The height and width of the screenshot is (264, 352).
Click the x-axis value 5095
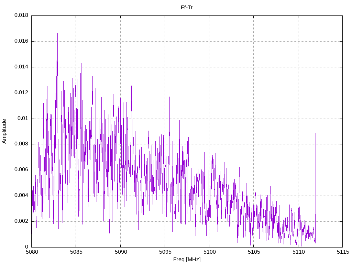tap(165, 252)
